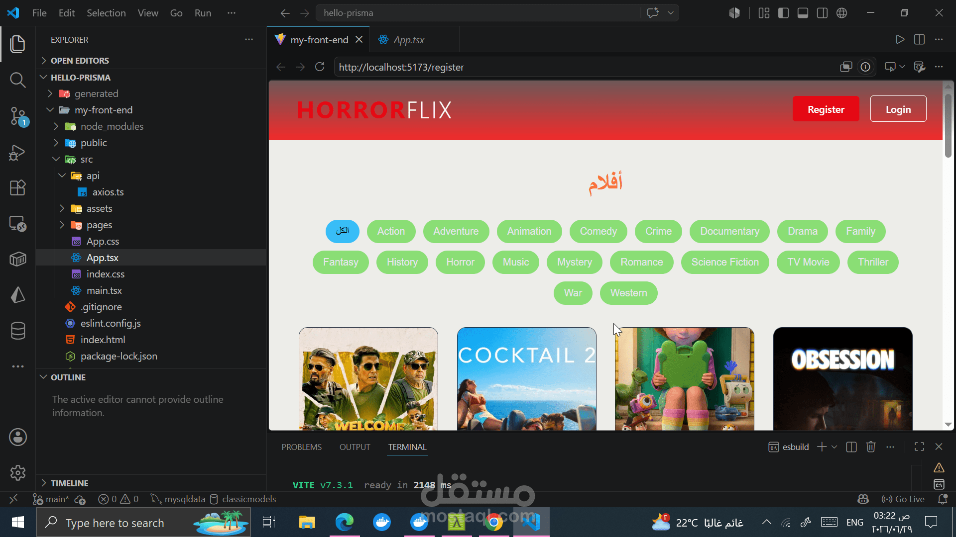Open the Manage gear in activity bar
The width and height of the screenshot is (956, 537).
tap(18, 473)
